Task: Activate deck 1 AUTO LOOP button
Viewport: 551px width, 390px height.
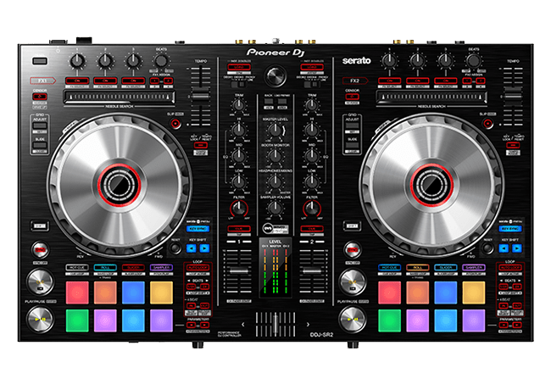Action: 198,268
